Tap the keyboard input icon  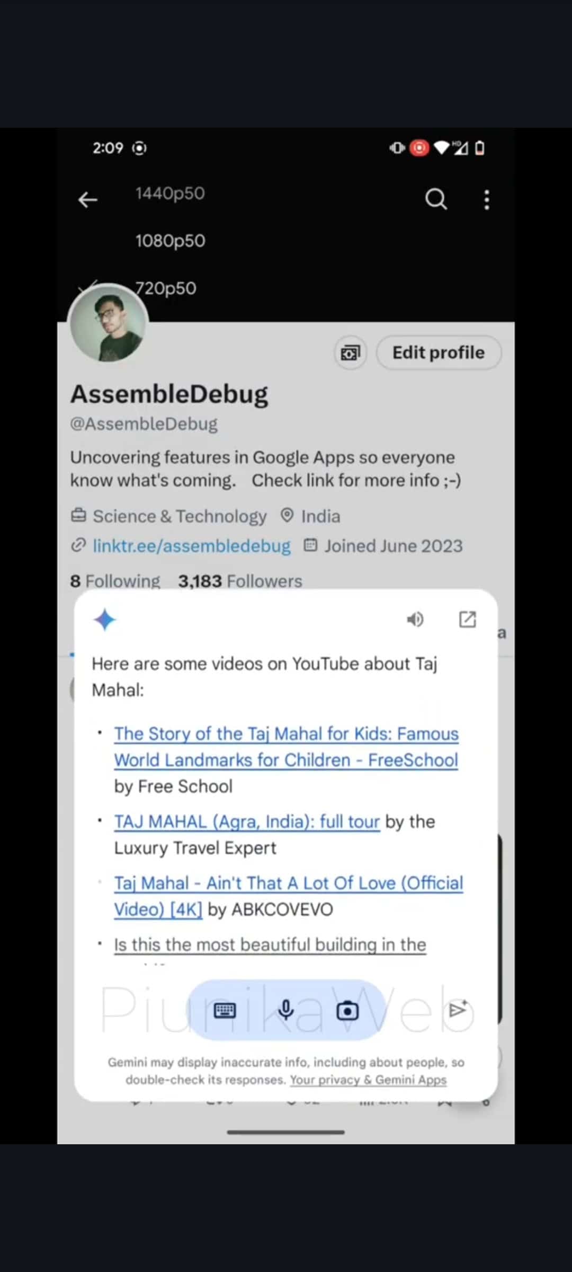point(225,1010)
